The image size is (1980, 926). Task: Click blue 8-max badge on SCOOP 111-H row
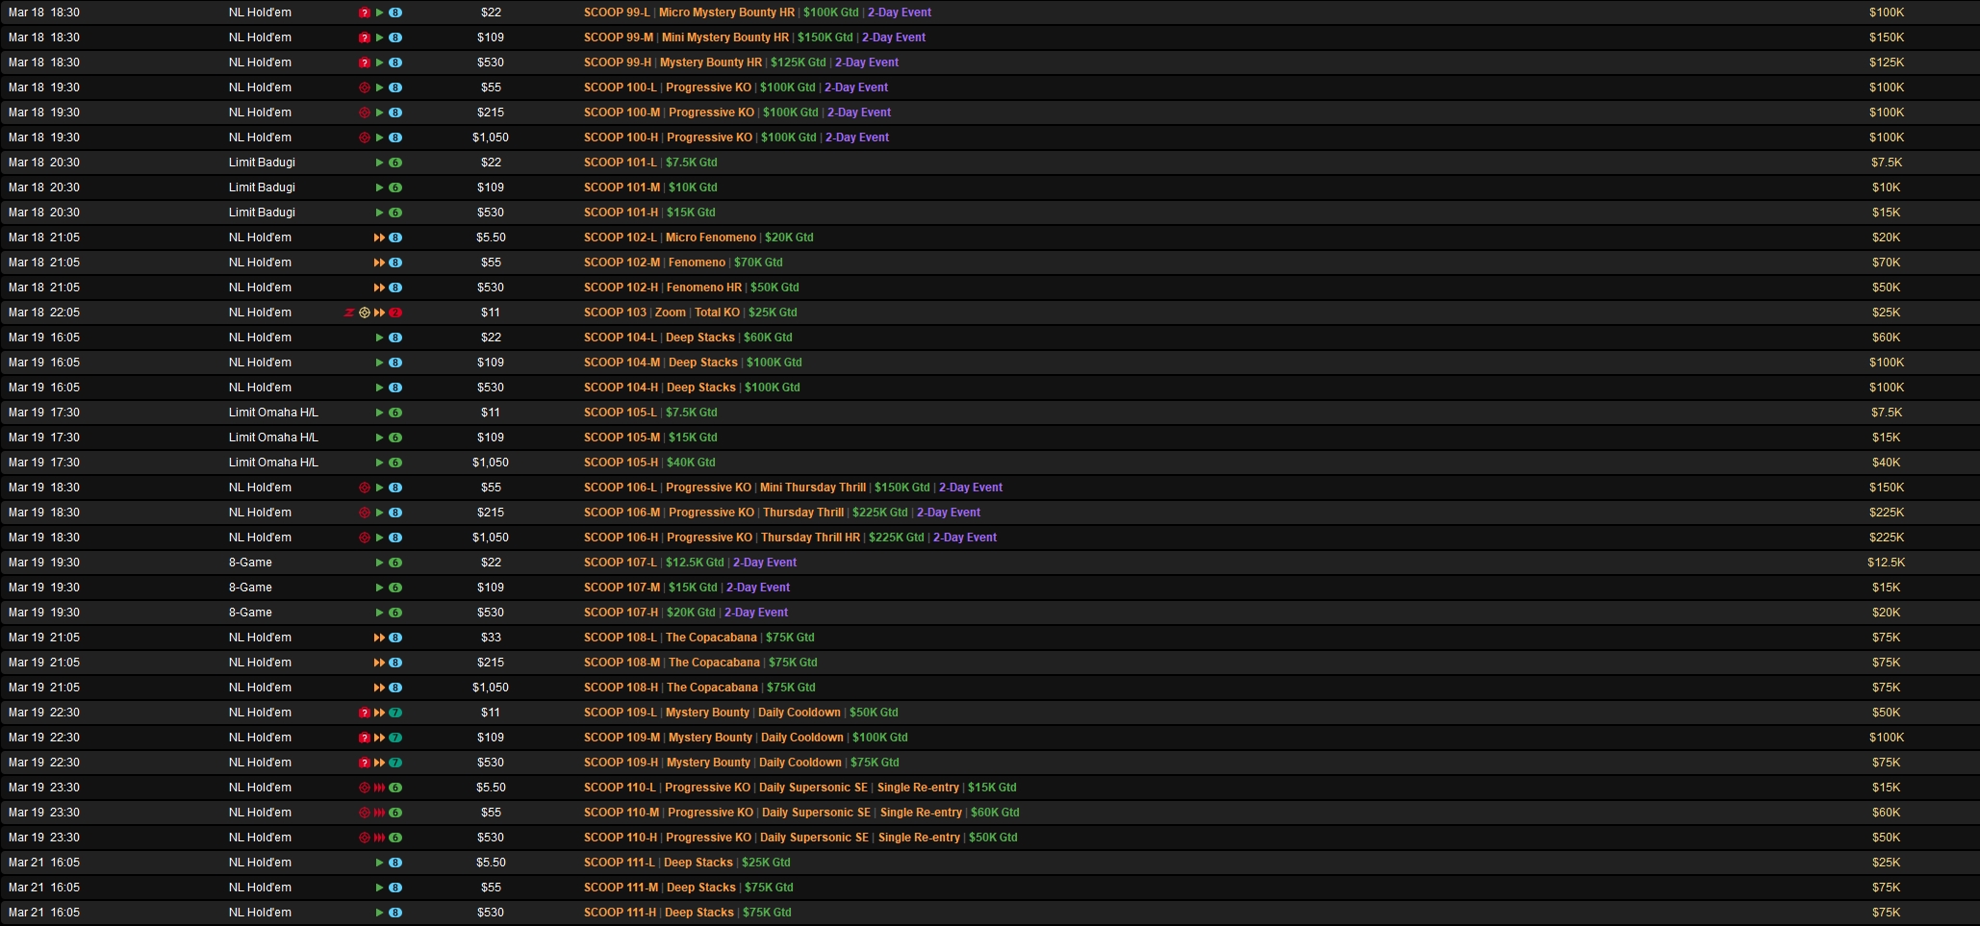[x=395, y=913]
